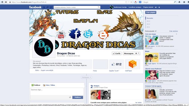Image resolution: width=189 pixels, height=106 pixels.
Task: Open Dragon Dicas page title
Action: click(x=66, y=53)
